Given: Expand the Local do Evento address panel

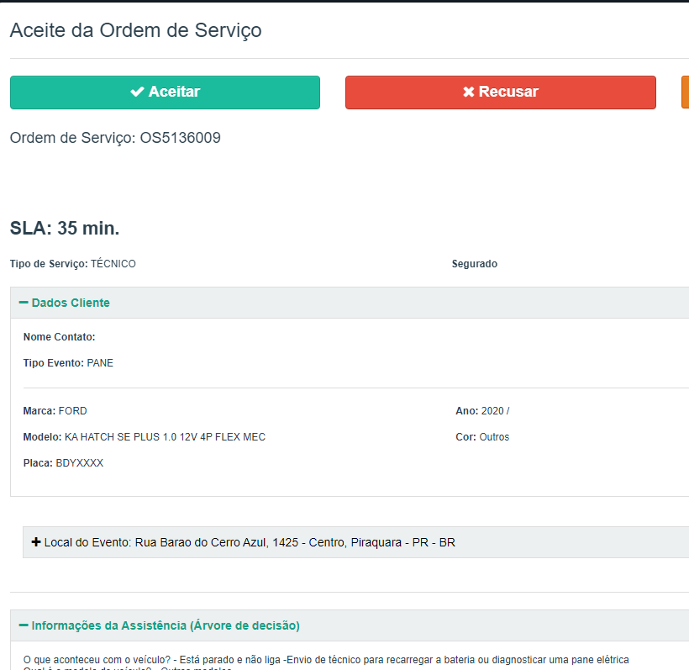Looking at the screenshot, I should pyautogui.click(x=250, y=542).
